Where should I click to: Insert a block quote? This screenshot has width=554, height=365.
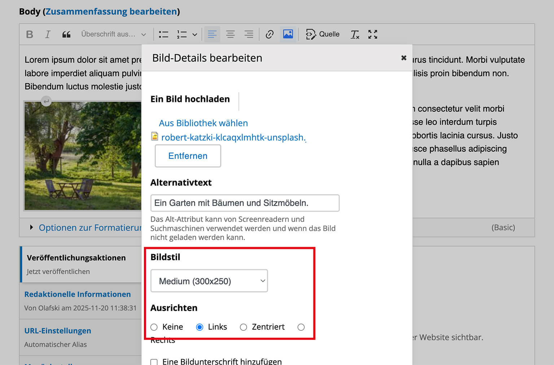66,34
